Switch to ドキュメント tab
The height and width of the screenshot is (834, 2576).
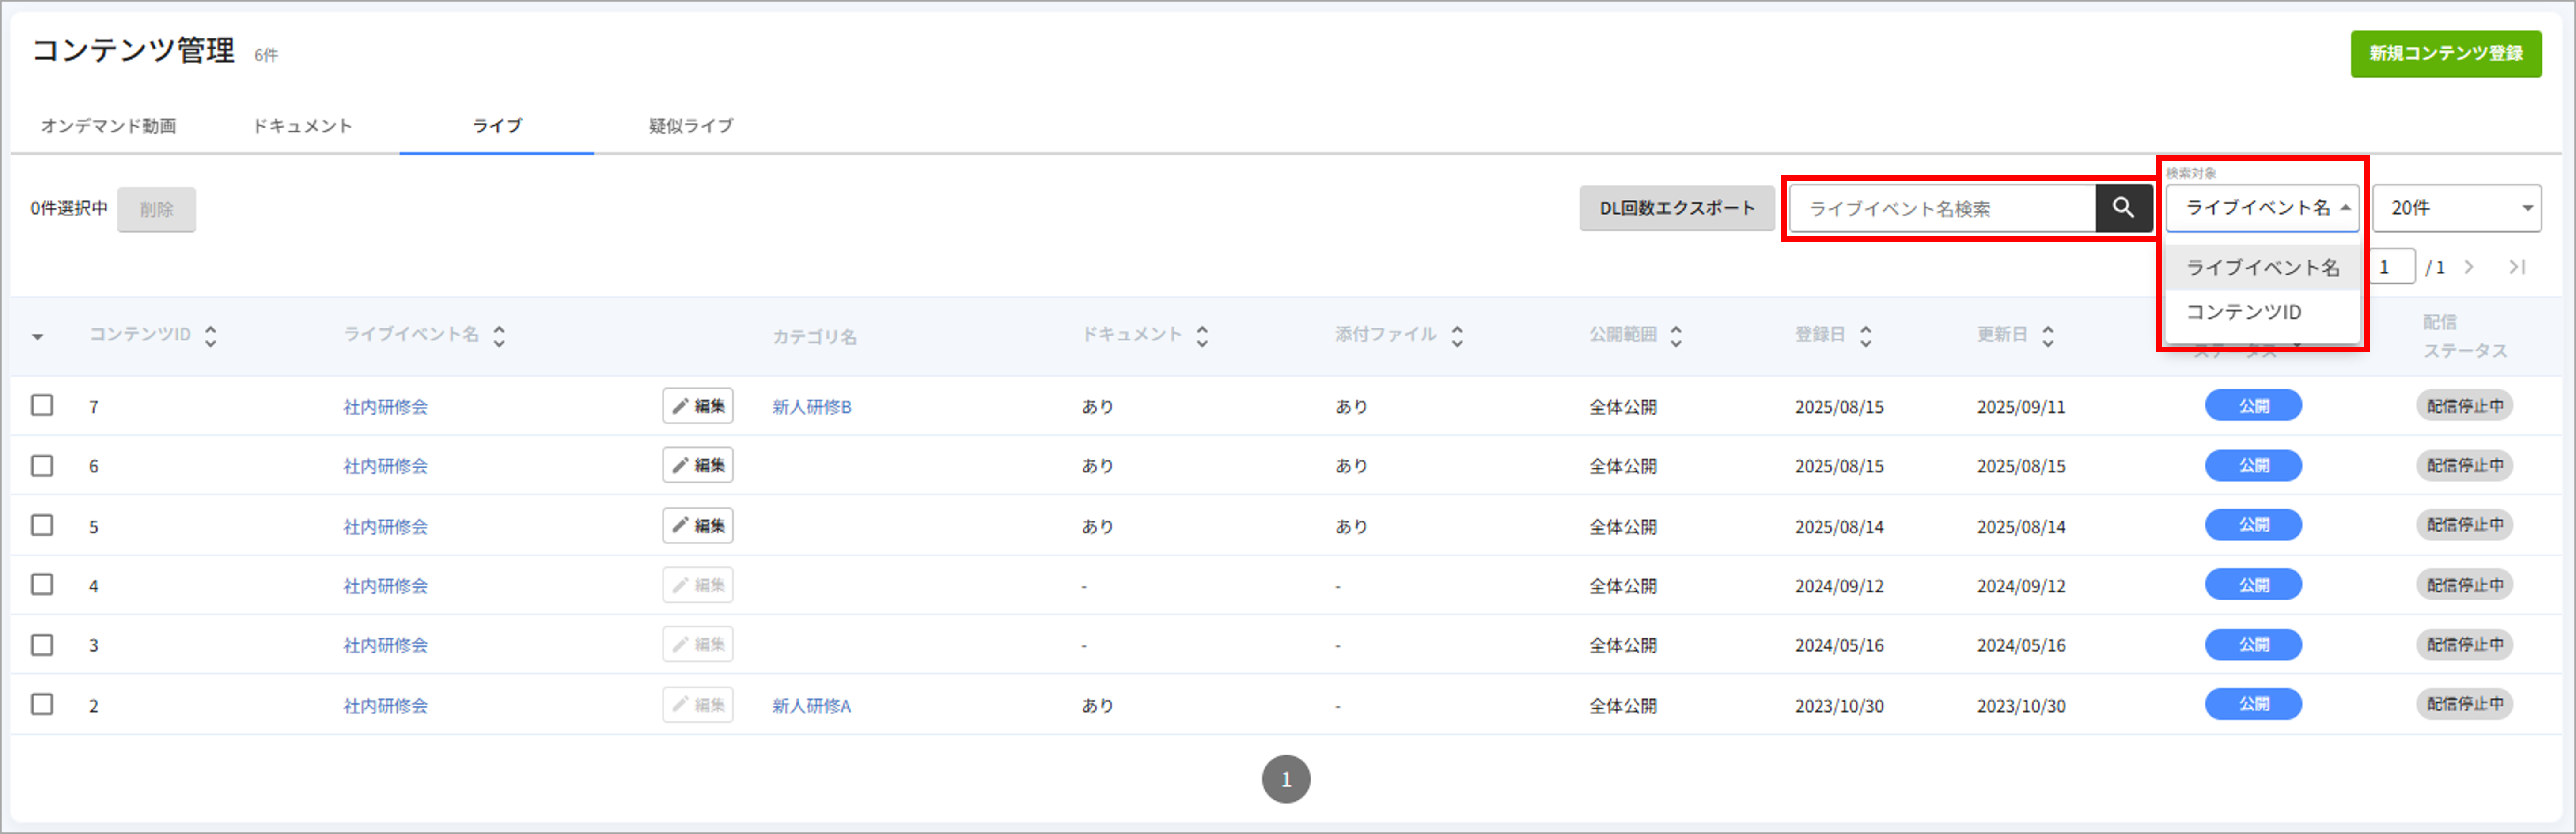[x=302, y=126]
